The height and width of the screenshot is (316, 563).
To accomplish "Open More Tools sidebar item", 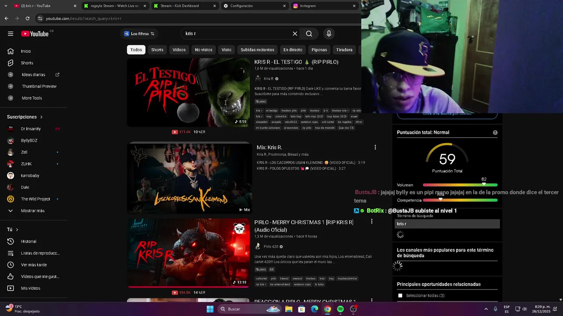I will (x=32, y=98).
